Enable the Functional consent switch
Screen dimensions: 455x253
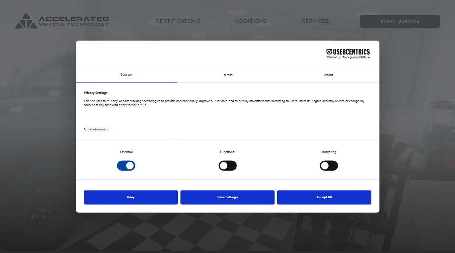228,166
